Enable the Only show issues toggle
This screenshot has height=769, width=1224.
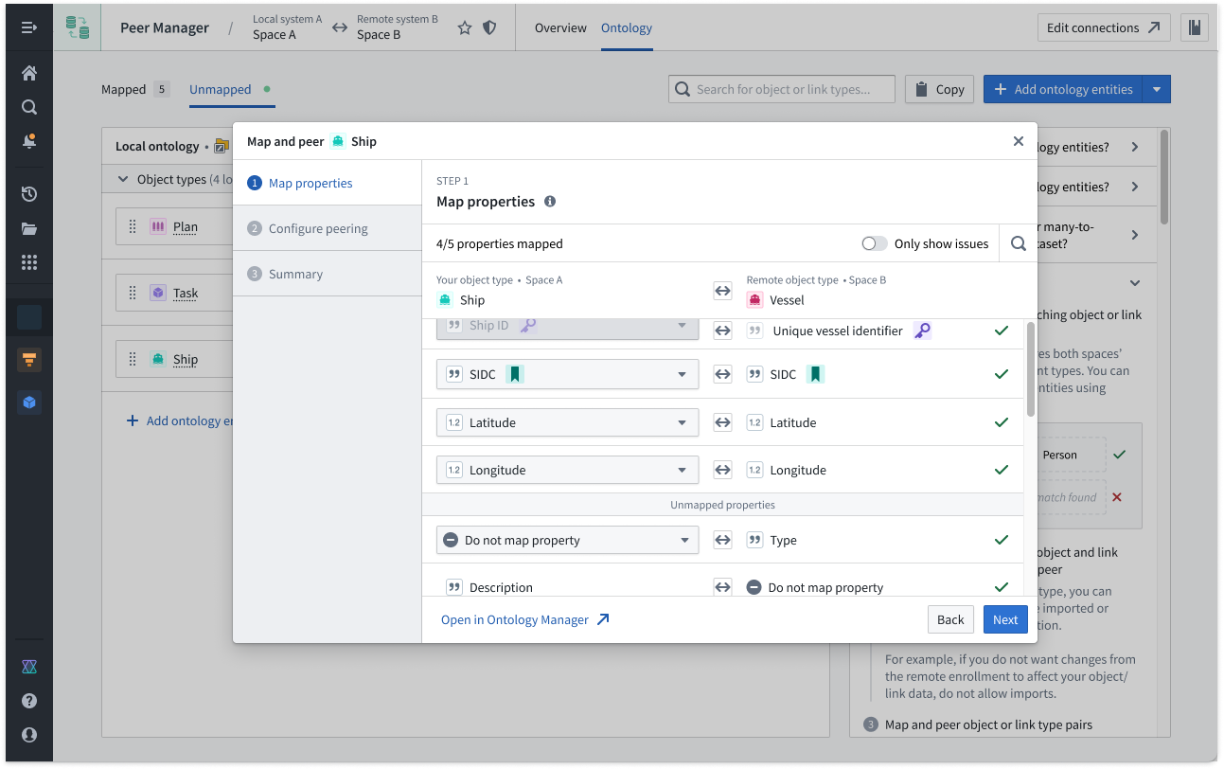coord(874,242)
